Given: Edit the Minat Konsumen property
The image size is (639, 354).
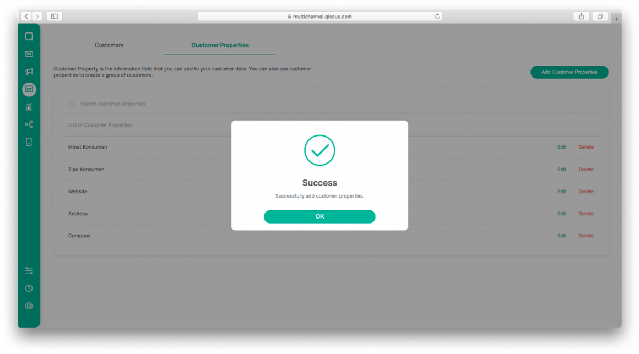Looking at the screenshot, I should 562,147.
